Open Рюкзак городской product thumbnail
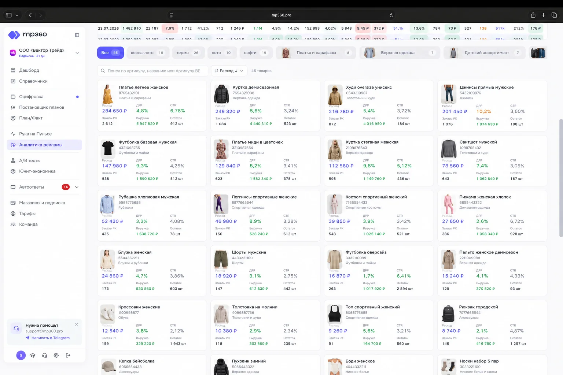 (x=448, y=314)
